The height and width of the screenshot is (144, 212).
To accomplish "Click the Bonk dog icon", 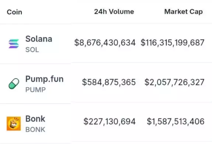I will (14, 123).
